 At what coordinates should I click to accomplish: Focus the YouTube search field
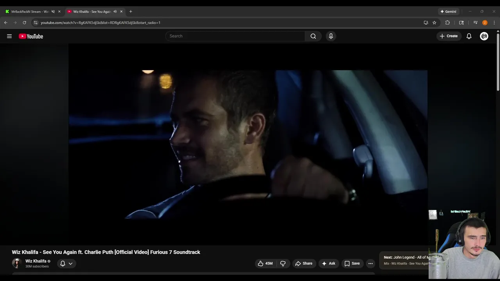(236, 36)
